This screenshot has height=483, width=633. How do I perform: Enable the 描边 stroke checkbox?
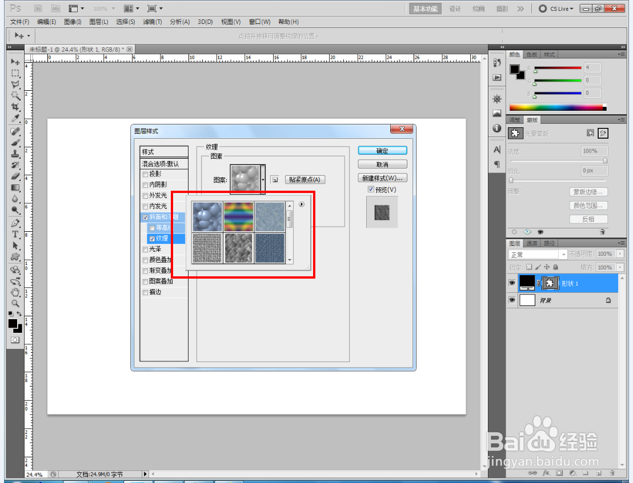click(145, 292)
